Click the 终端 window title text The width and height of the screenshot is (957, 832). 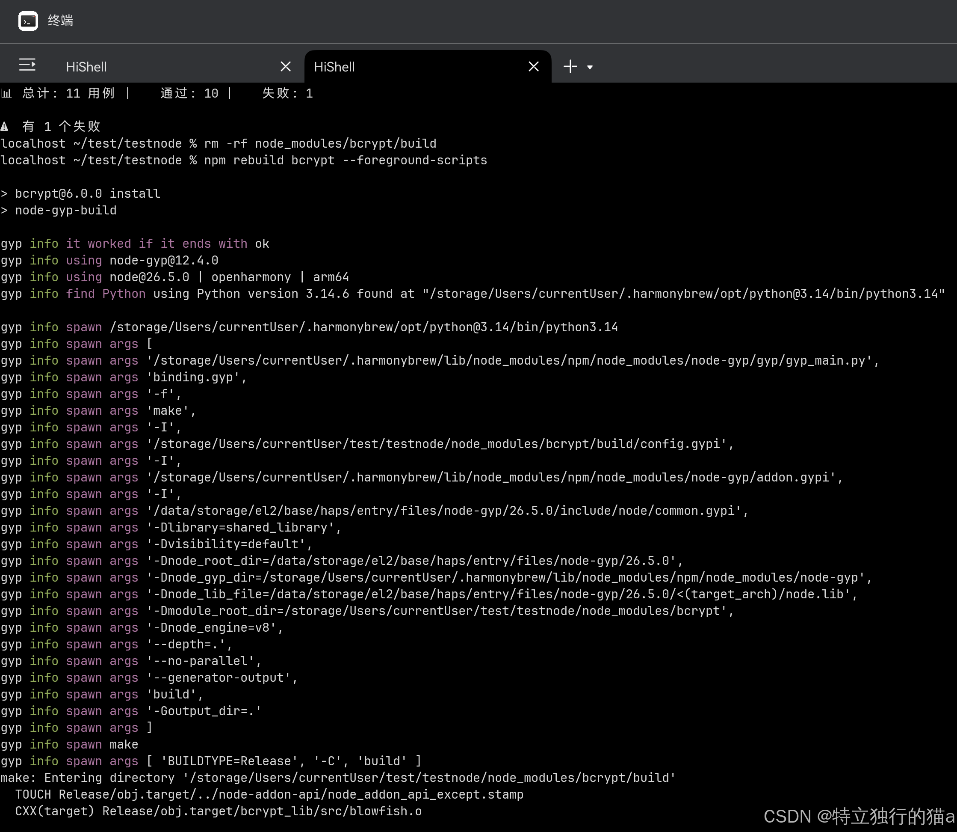tap(60, 21)
